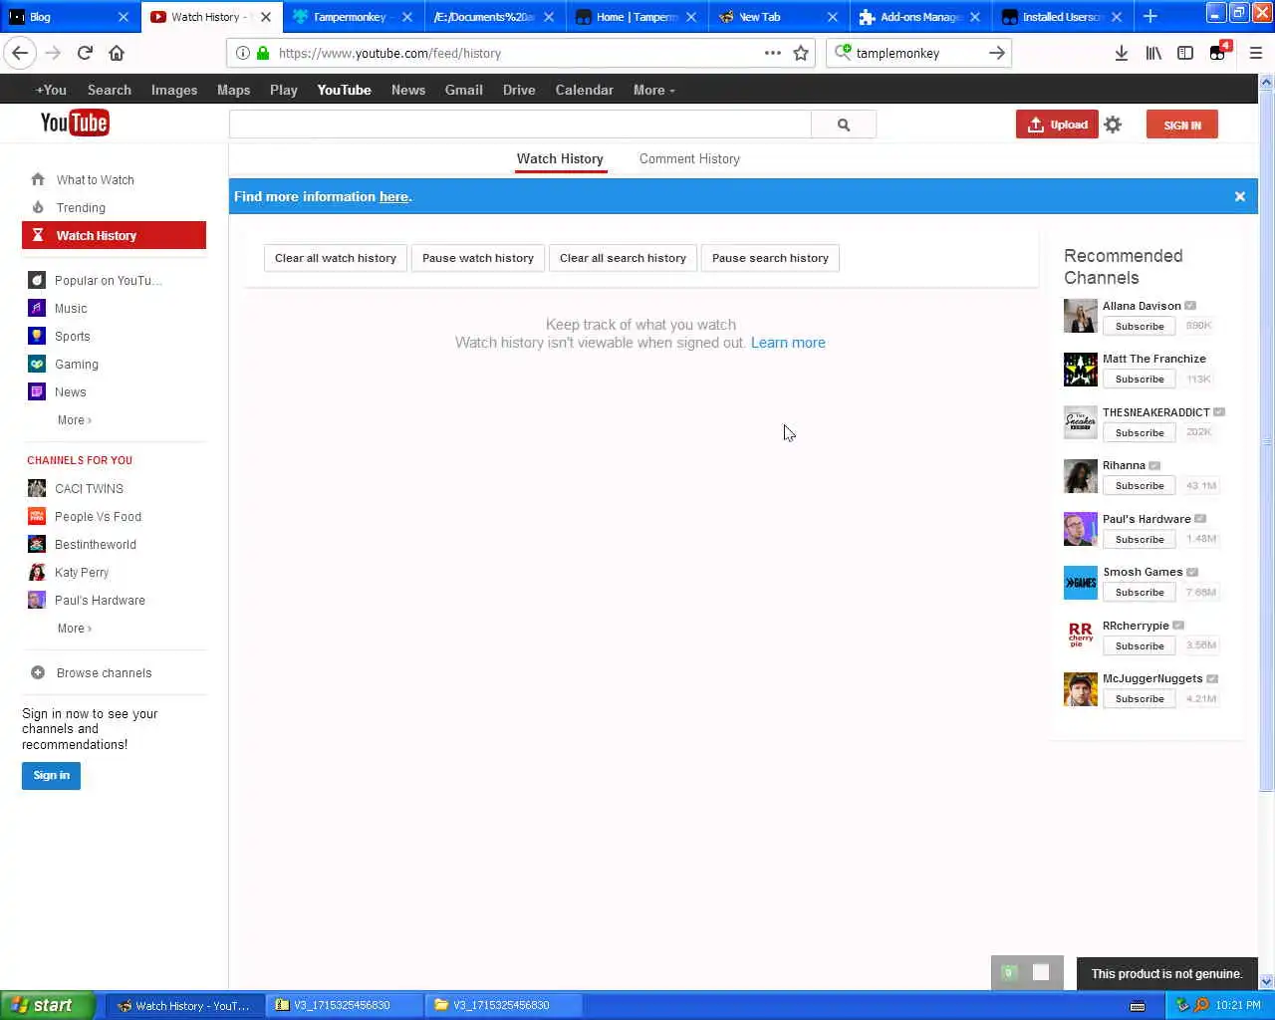Click the blue Sign in sidebar button
Image resolution: width=1275 pixels, height=1020 pixels.
(x=51, y=775)
